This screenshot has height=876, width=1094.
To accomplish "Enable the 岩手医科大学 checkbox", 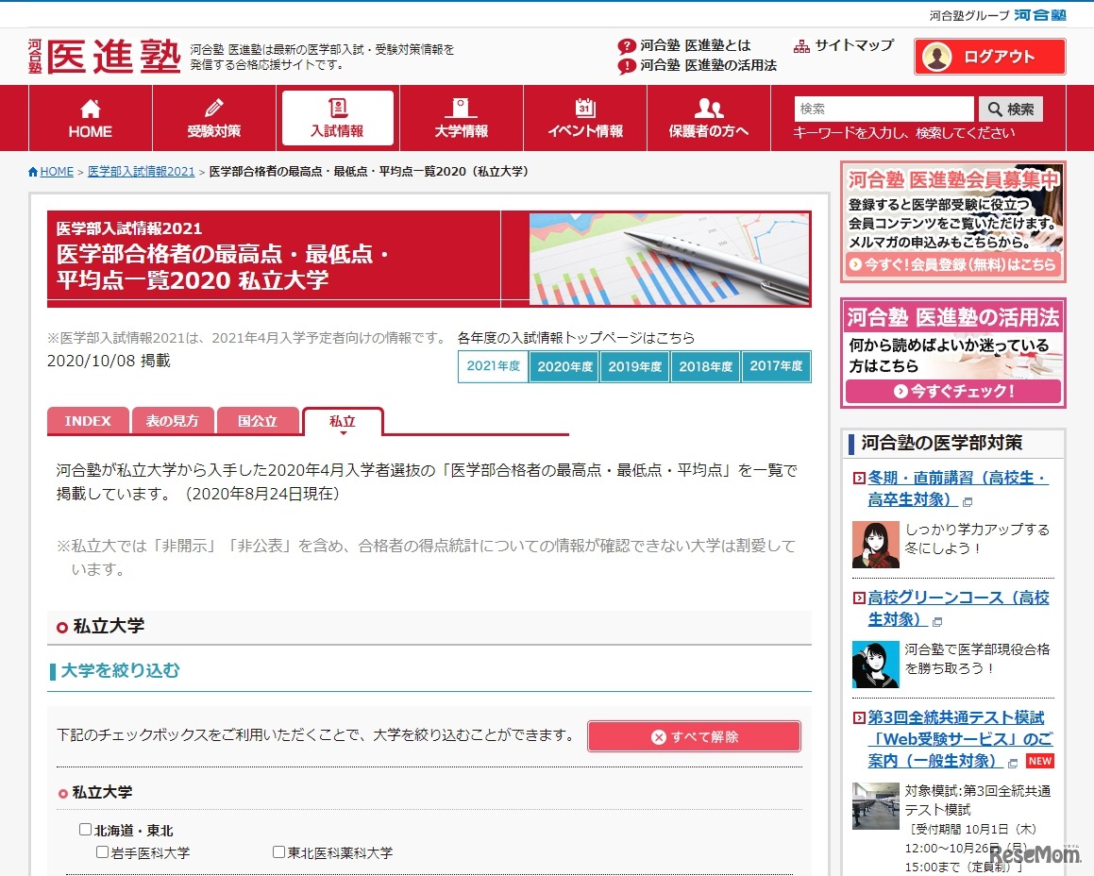I will [101, 851].
